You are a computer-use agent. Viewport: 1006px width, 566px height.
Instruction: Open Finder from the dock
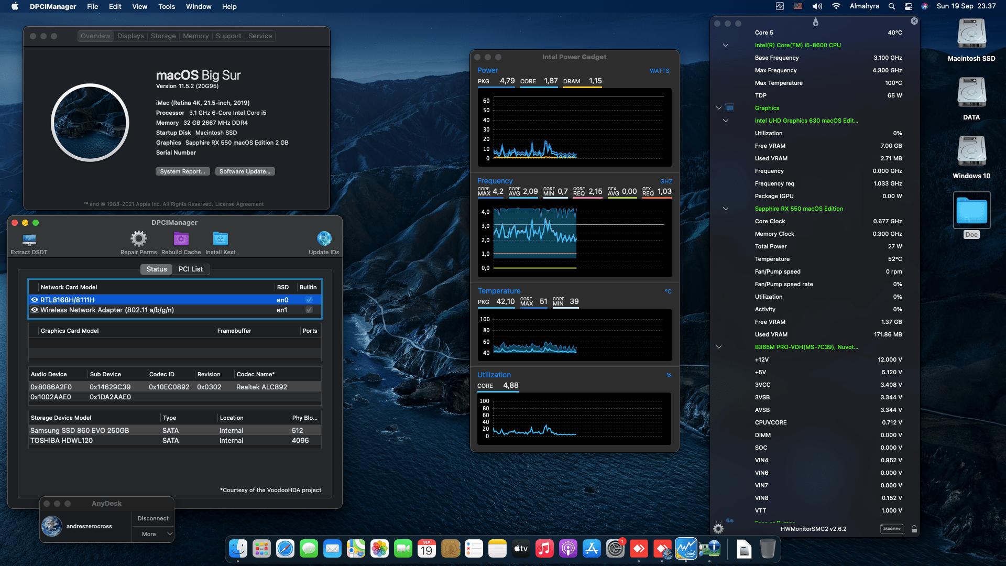tap(238, 549)
